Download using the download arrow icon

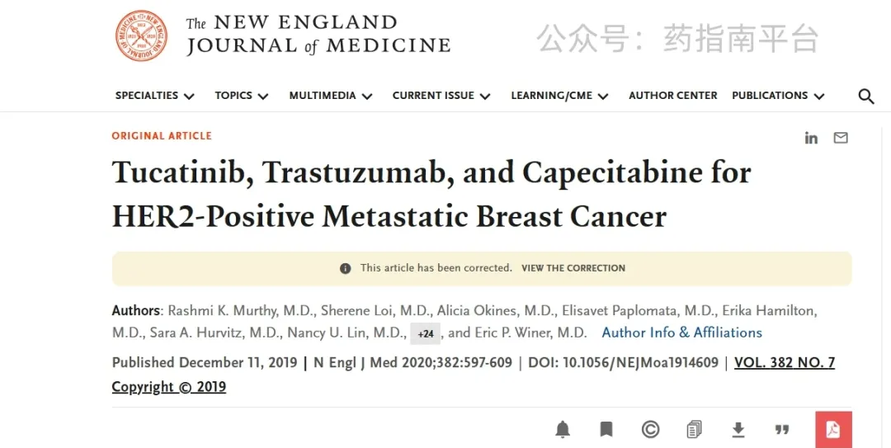[x=738, y=430]
